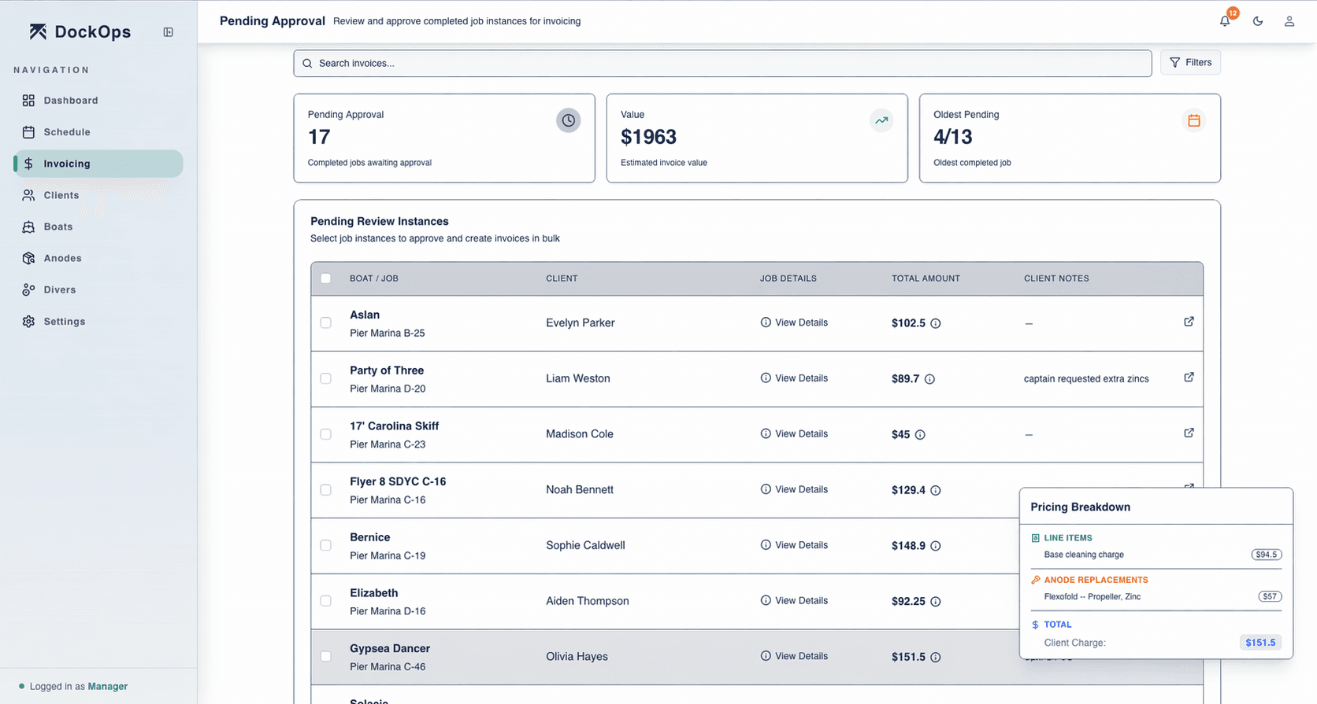View Details for Liam Weston's job

(x=794, y=378)
